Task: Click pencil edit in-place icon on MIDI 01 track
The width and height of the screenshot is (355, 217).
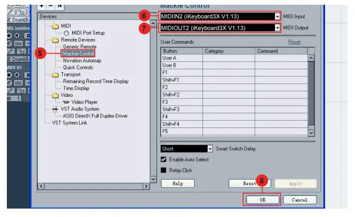Action: tap(10, 91)
